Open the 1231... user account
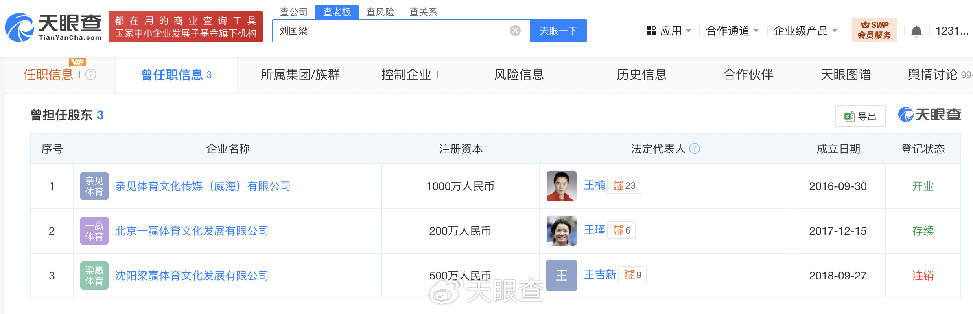The image size is (973, 314). 952,31
